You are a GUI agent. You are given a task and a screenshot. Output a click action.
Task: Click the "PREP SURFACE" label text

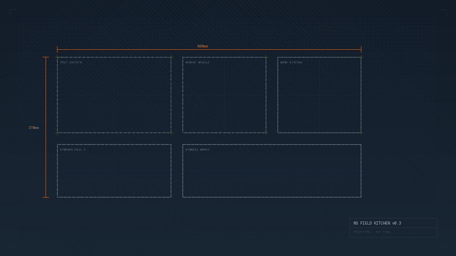tap(71, 62)
